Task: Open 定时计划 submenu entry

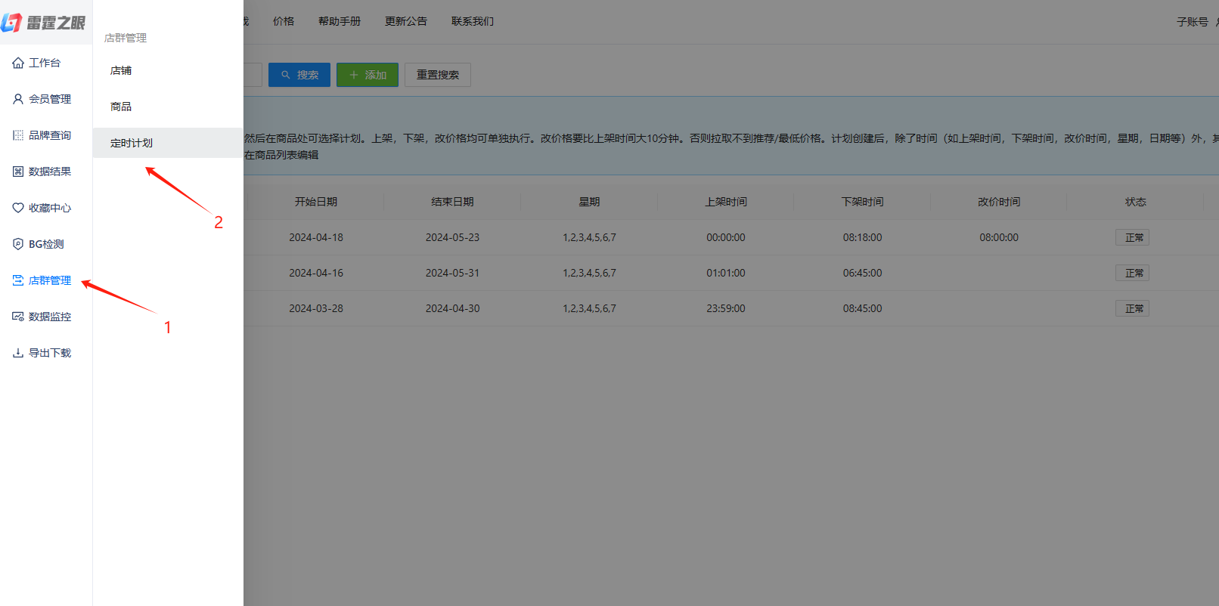Action: point(132,143)
